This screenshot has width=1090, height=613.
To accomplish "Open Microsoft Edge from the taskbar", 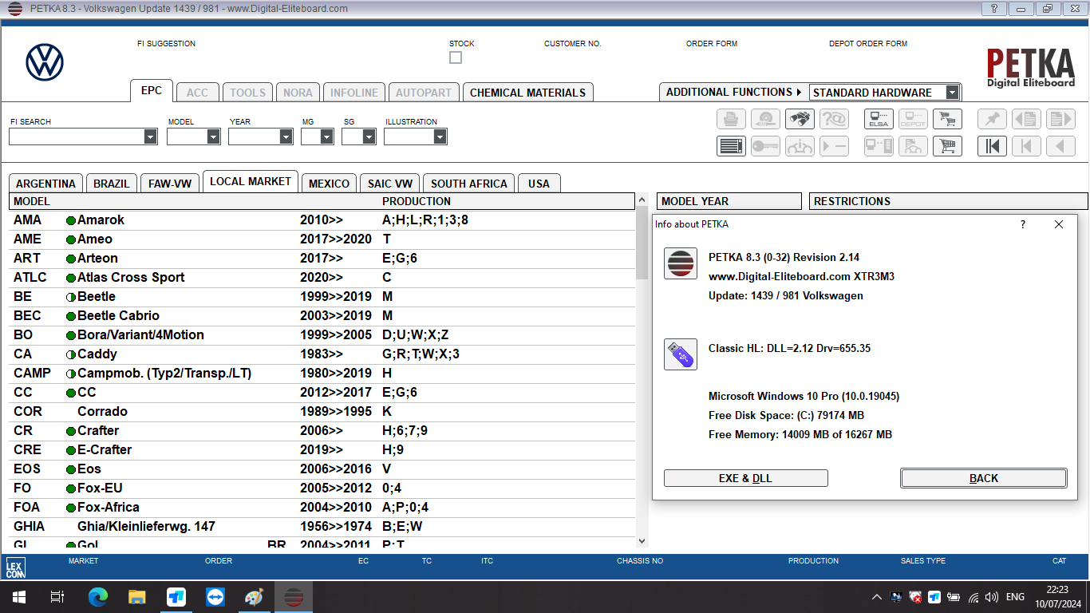I will tap(98, 597).
